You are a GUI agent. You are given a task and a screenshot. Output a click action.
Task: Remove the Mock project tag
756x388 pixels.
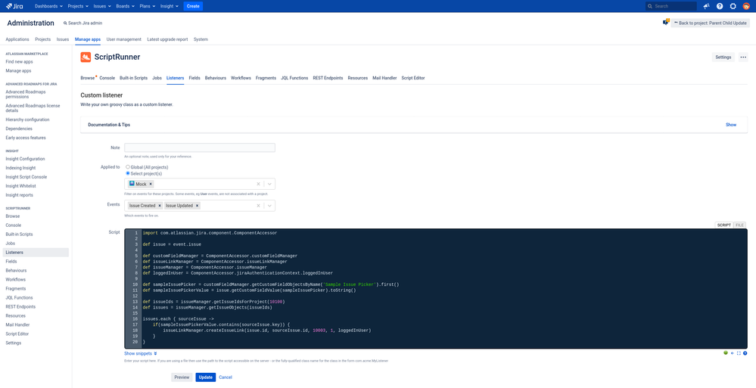click(151, 184)
